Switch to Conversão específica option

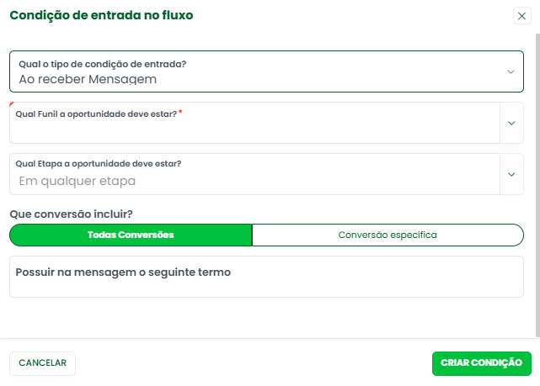(388, 235)
